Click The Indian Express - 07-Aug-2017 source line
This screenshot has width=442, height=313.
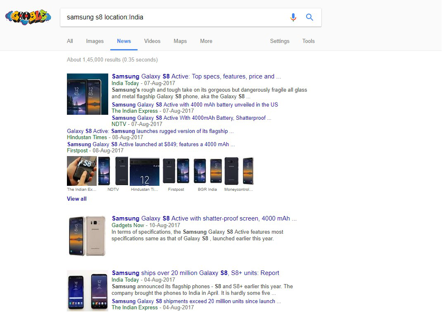[153, 111]
